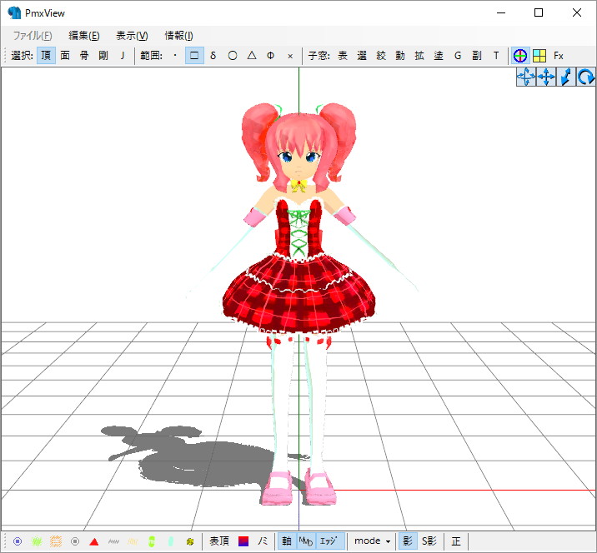Click the four-pane view layout icon
The height and width of the screenshot is (553, 597).
[539, 56]
